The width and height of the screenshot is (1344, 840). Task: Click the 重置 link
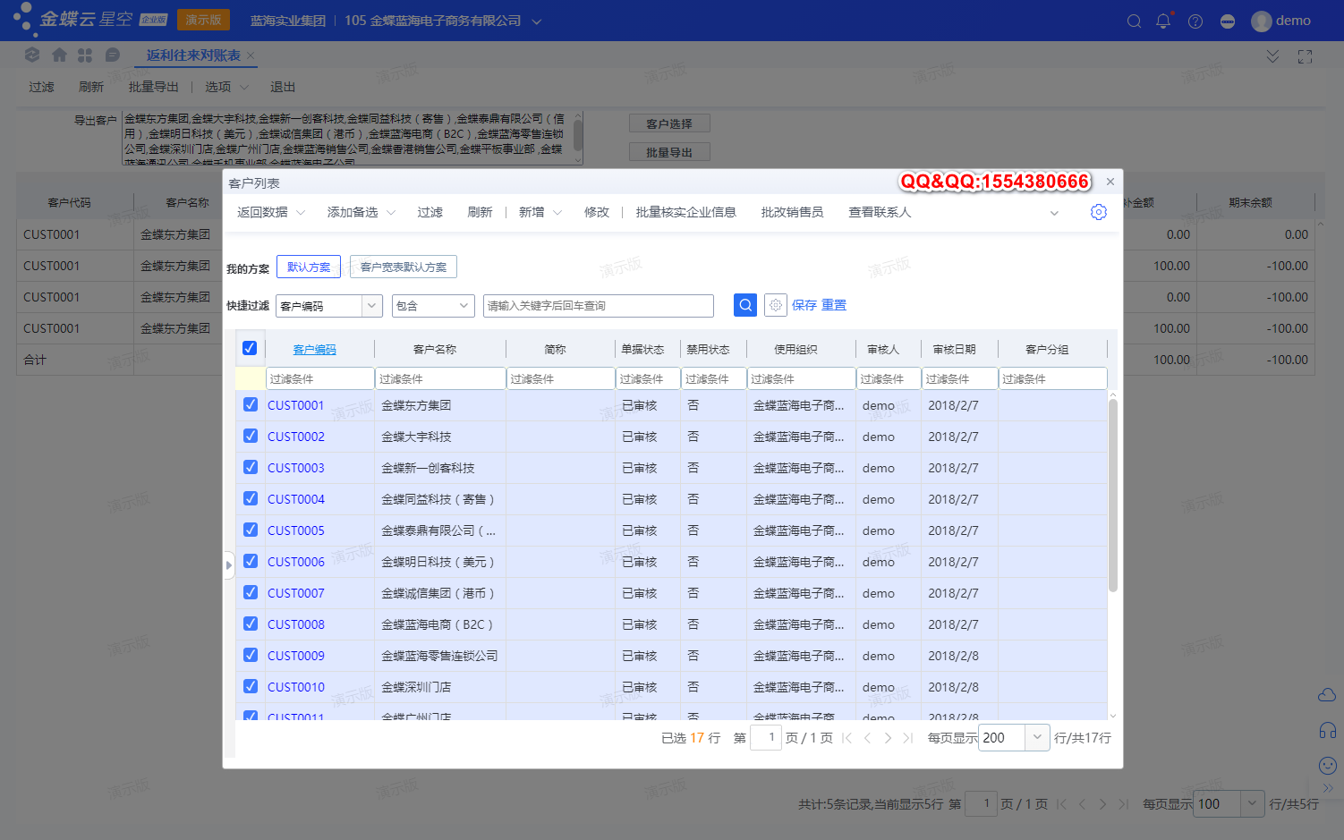pos(834,305)
